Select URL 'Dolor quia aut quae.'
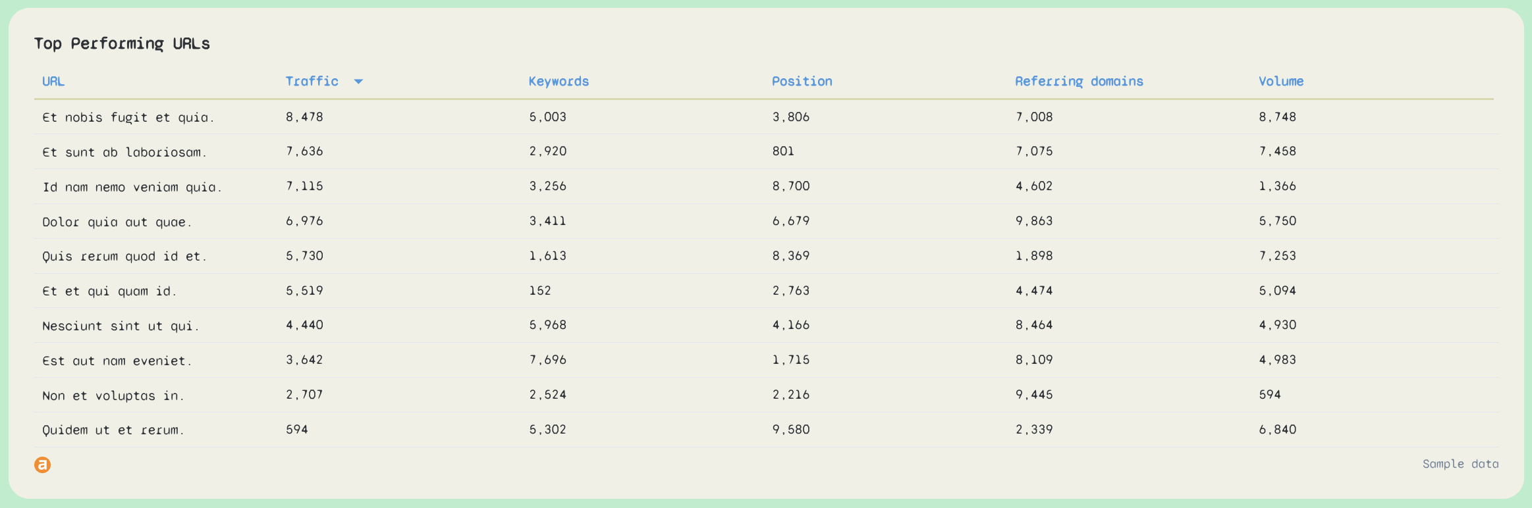 tap(117, 222)
